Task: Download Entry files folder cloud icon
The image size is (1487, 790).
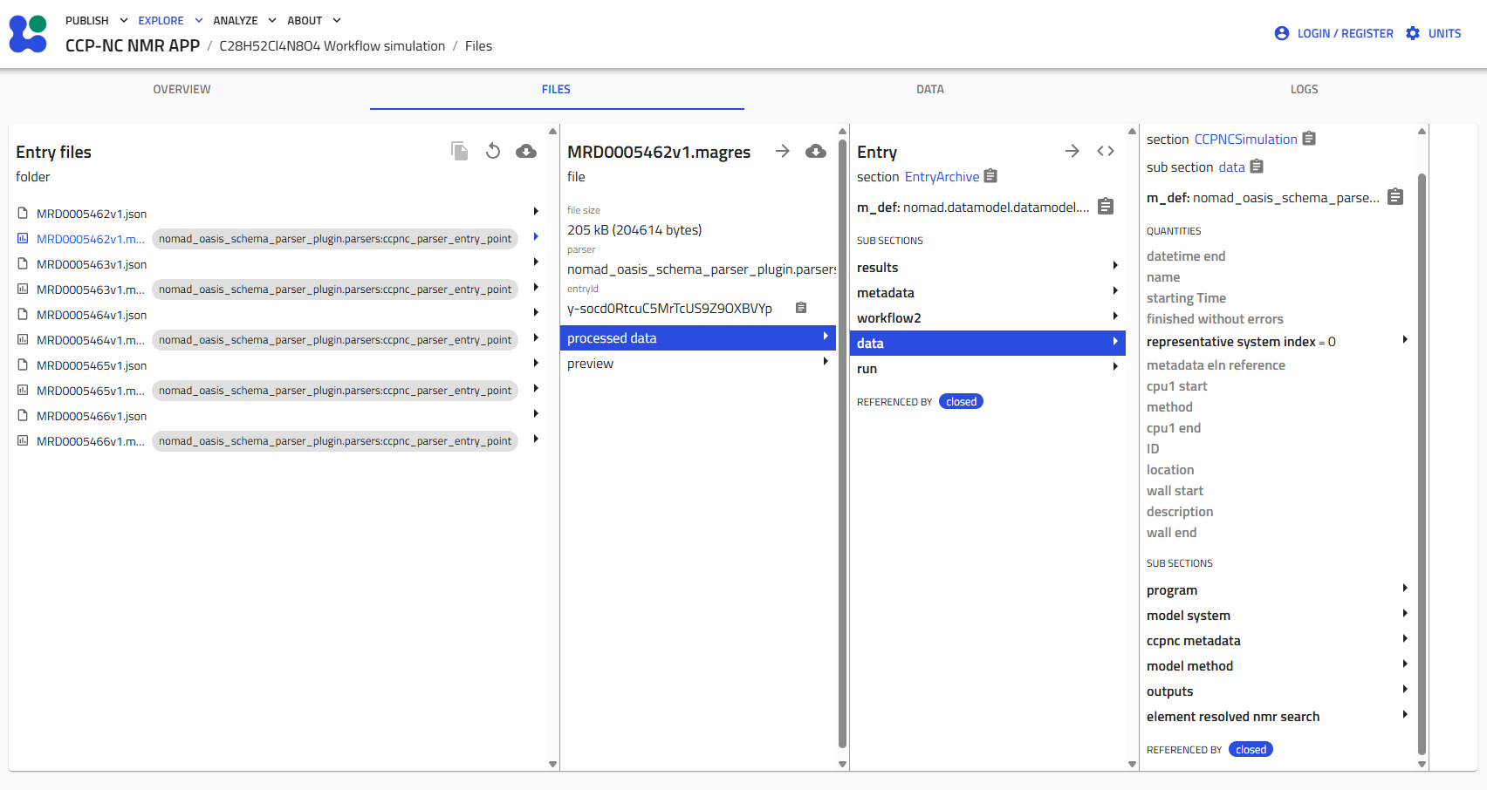Action: click(x=526, y=151)
